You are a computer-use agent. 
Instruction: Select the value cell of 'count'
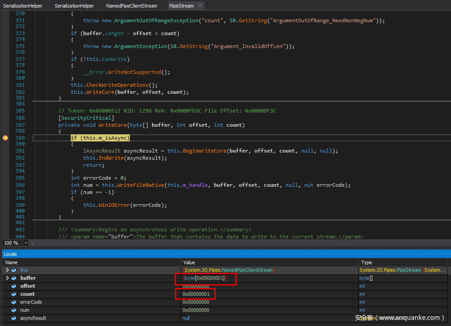click(x=196, y=294)
